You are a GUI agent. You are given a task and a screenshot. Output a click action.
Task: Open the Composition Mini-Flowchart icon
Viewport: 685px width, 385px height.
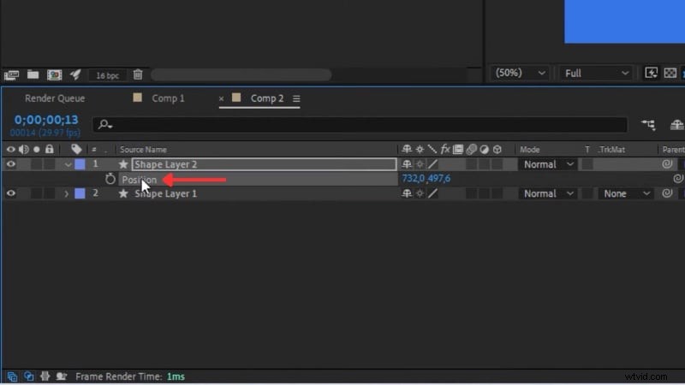point(648,125)
